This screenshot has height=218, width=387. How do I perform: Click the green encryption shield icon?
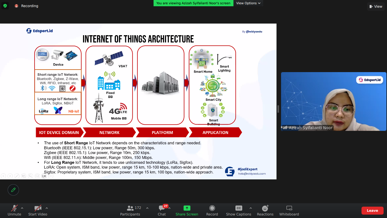[5, 6]
